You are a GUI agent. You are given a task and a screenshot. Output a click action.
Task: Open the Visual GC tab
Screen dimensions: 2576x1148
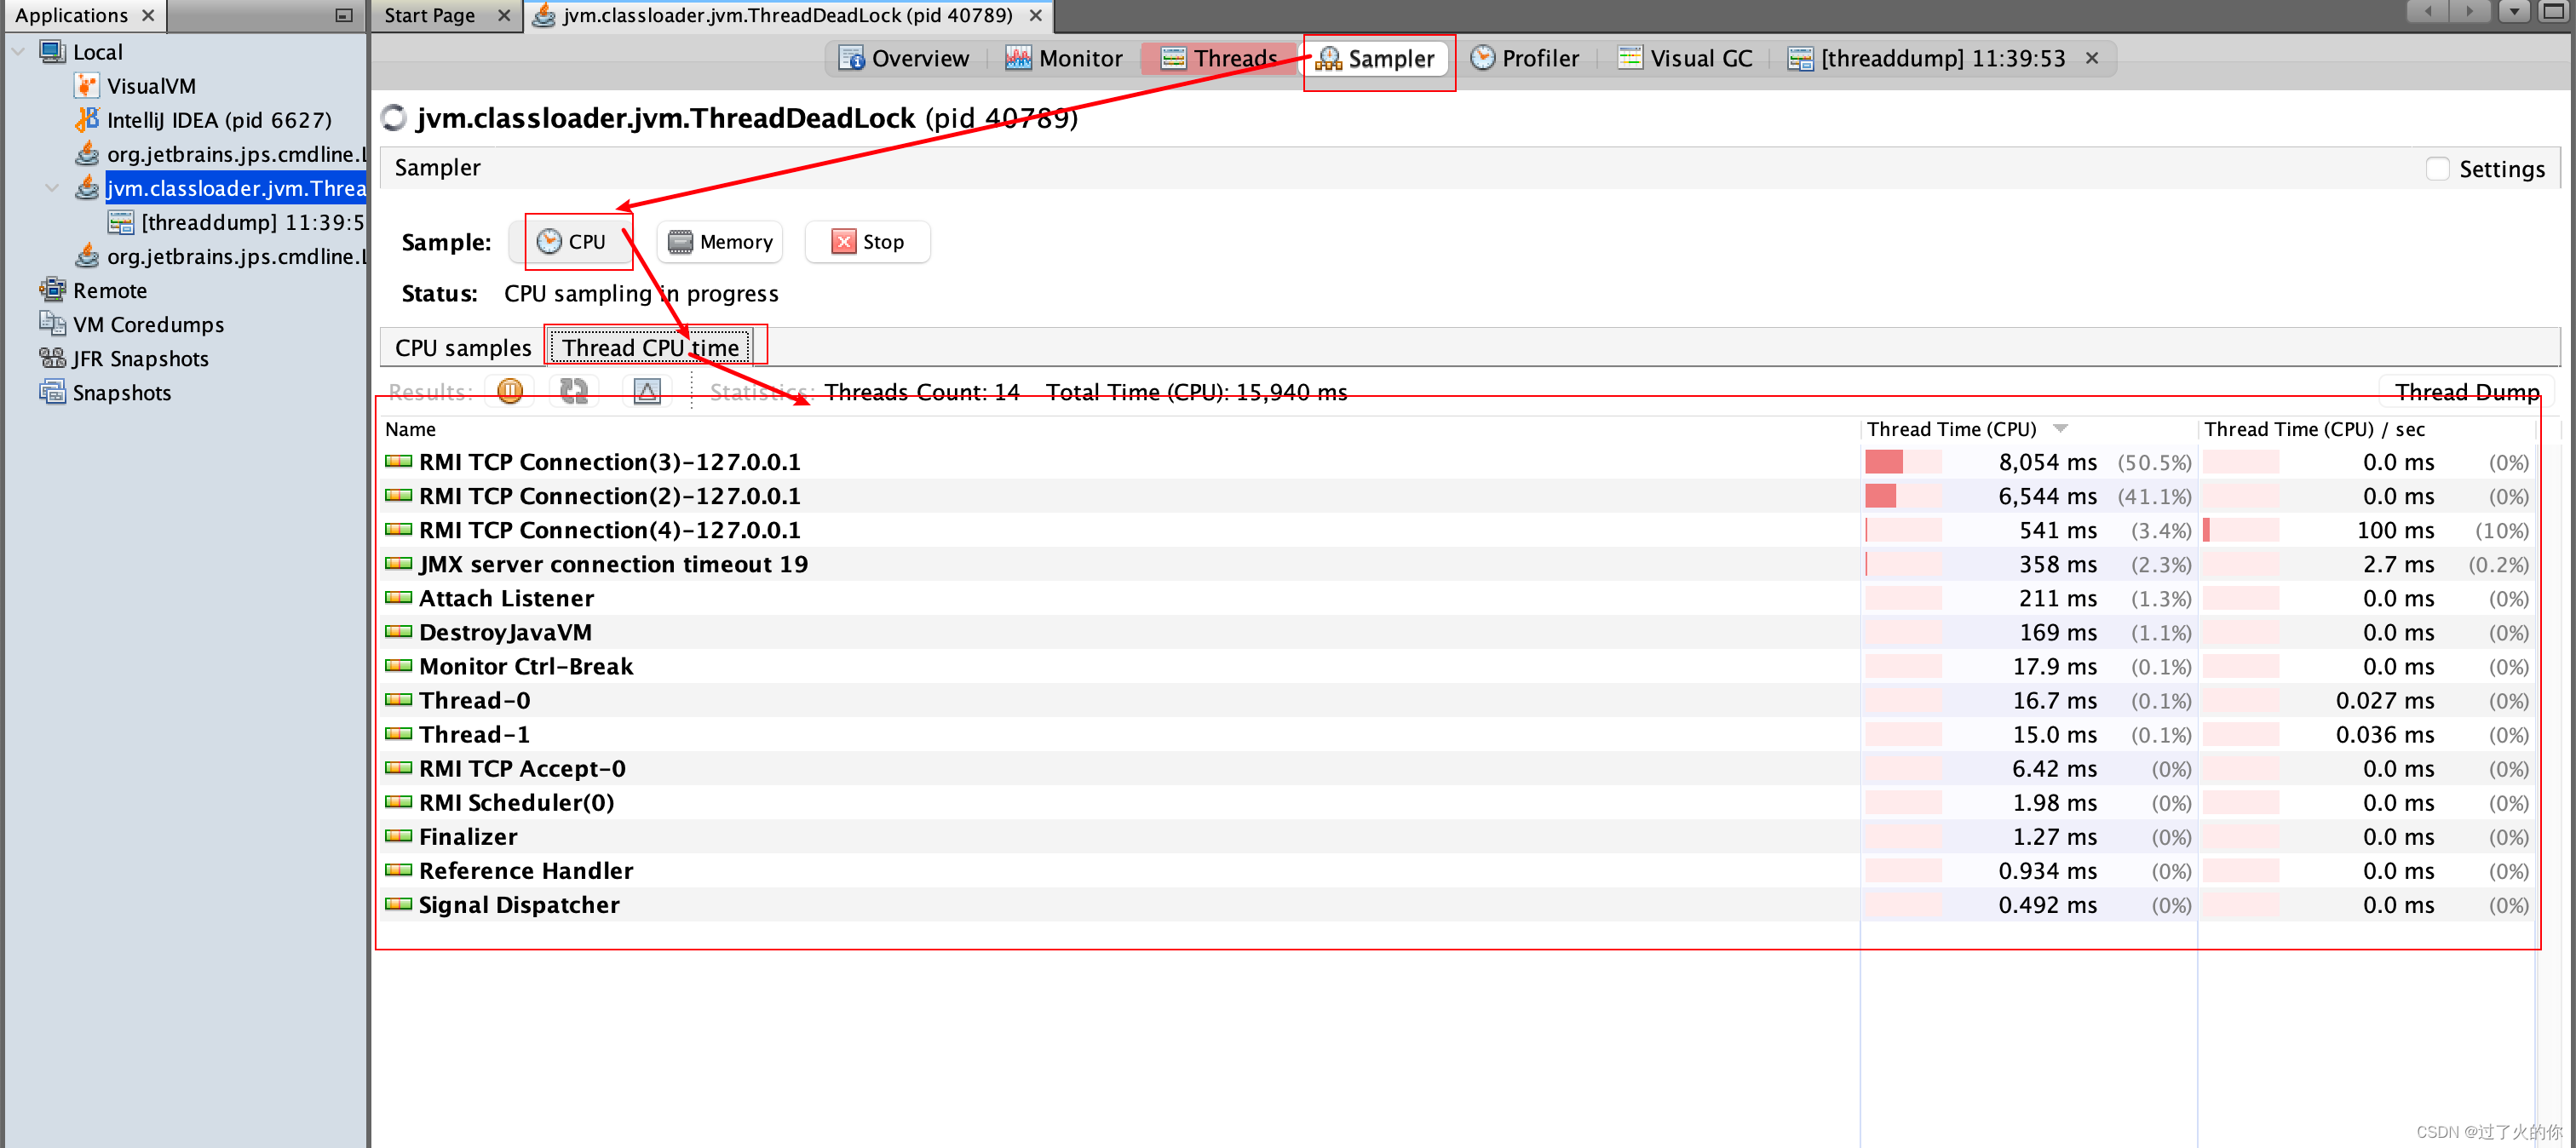(1685, 58)
